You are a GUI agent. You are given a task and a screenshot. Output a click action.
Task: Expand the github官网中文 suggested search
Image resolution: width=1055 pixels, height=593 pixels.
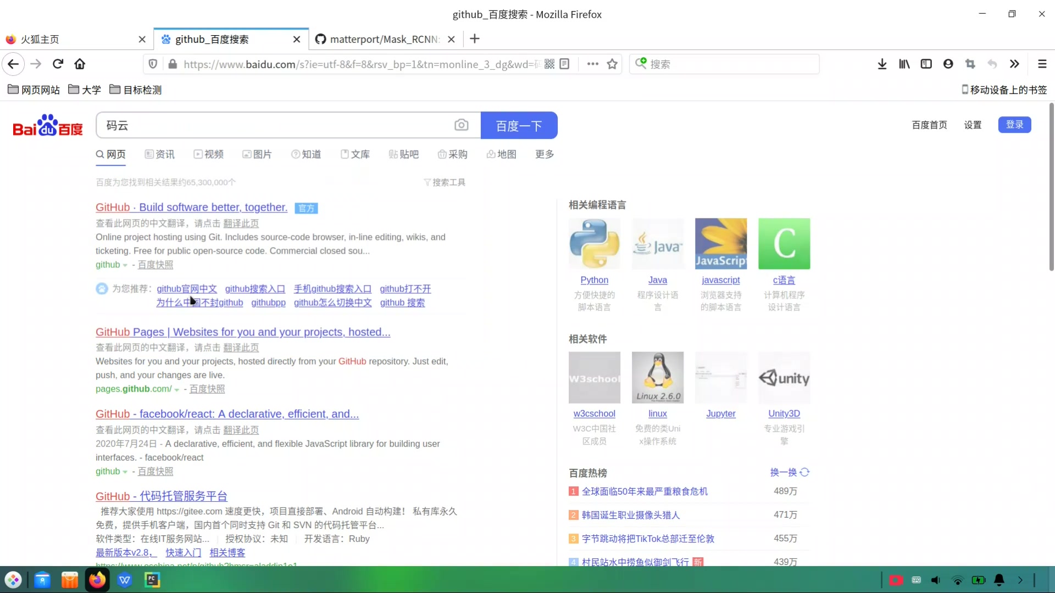tap(186, 288)
